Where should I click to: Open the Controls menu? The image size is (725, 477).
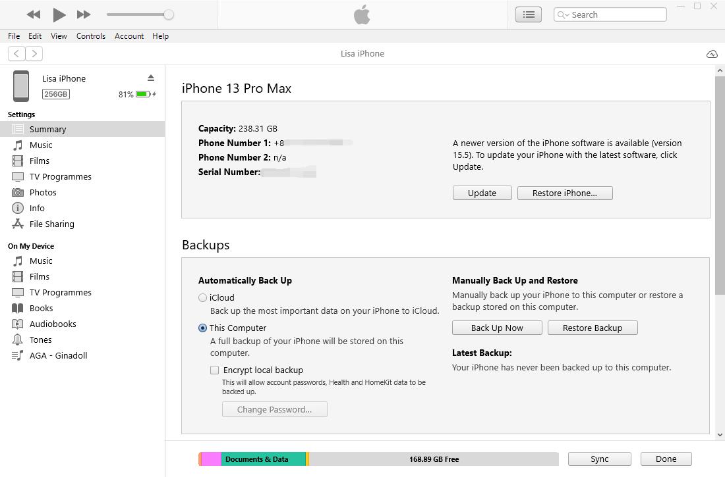coord(91,36)
